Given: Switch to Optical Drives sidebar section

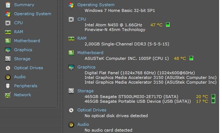Looking at the screenshot, I should pos(29,68).
